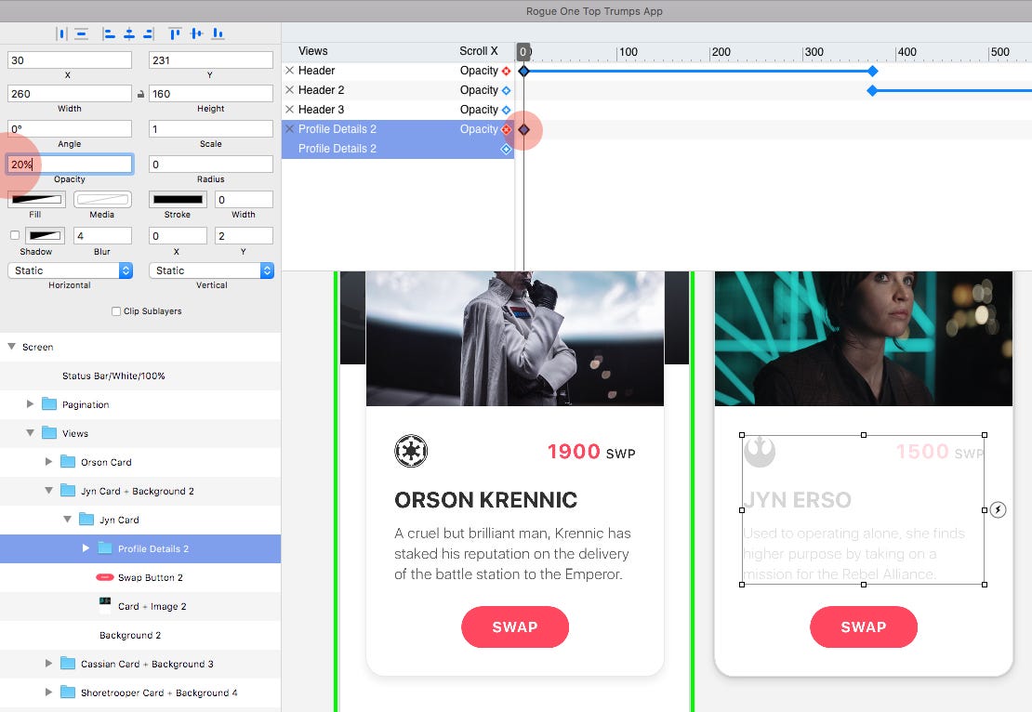Select the Header 3 row in timeline

coord(398,110)
